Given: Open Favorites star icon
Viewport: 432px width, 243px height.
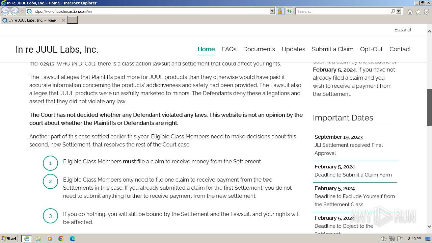Looking at the screenshot, I should (418, 12).
